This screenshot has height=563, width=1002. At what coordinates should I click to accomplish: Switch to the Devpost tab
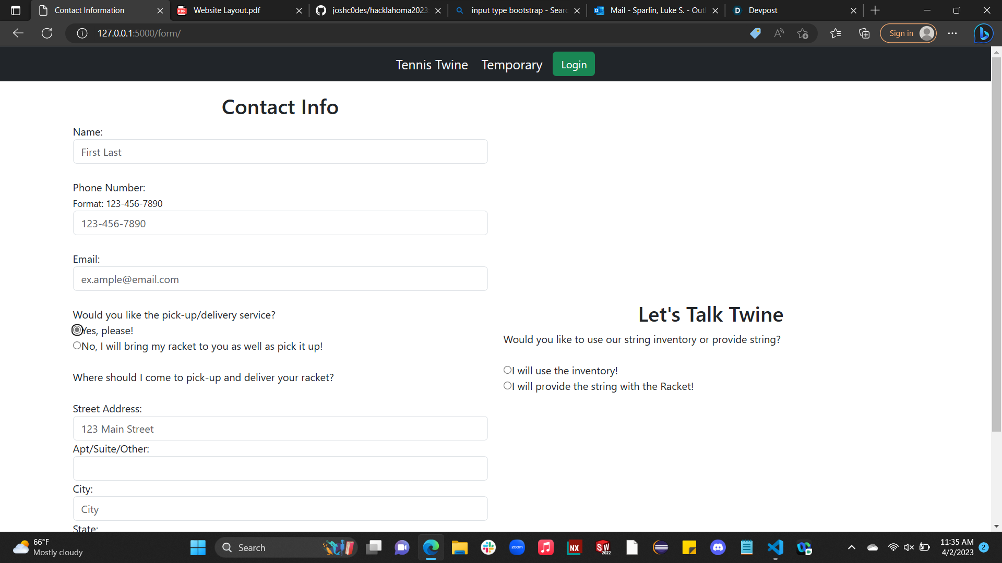click(x=762, y=10)
